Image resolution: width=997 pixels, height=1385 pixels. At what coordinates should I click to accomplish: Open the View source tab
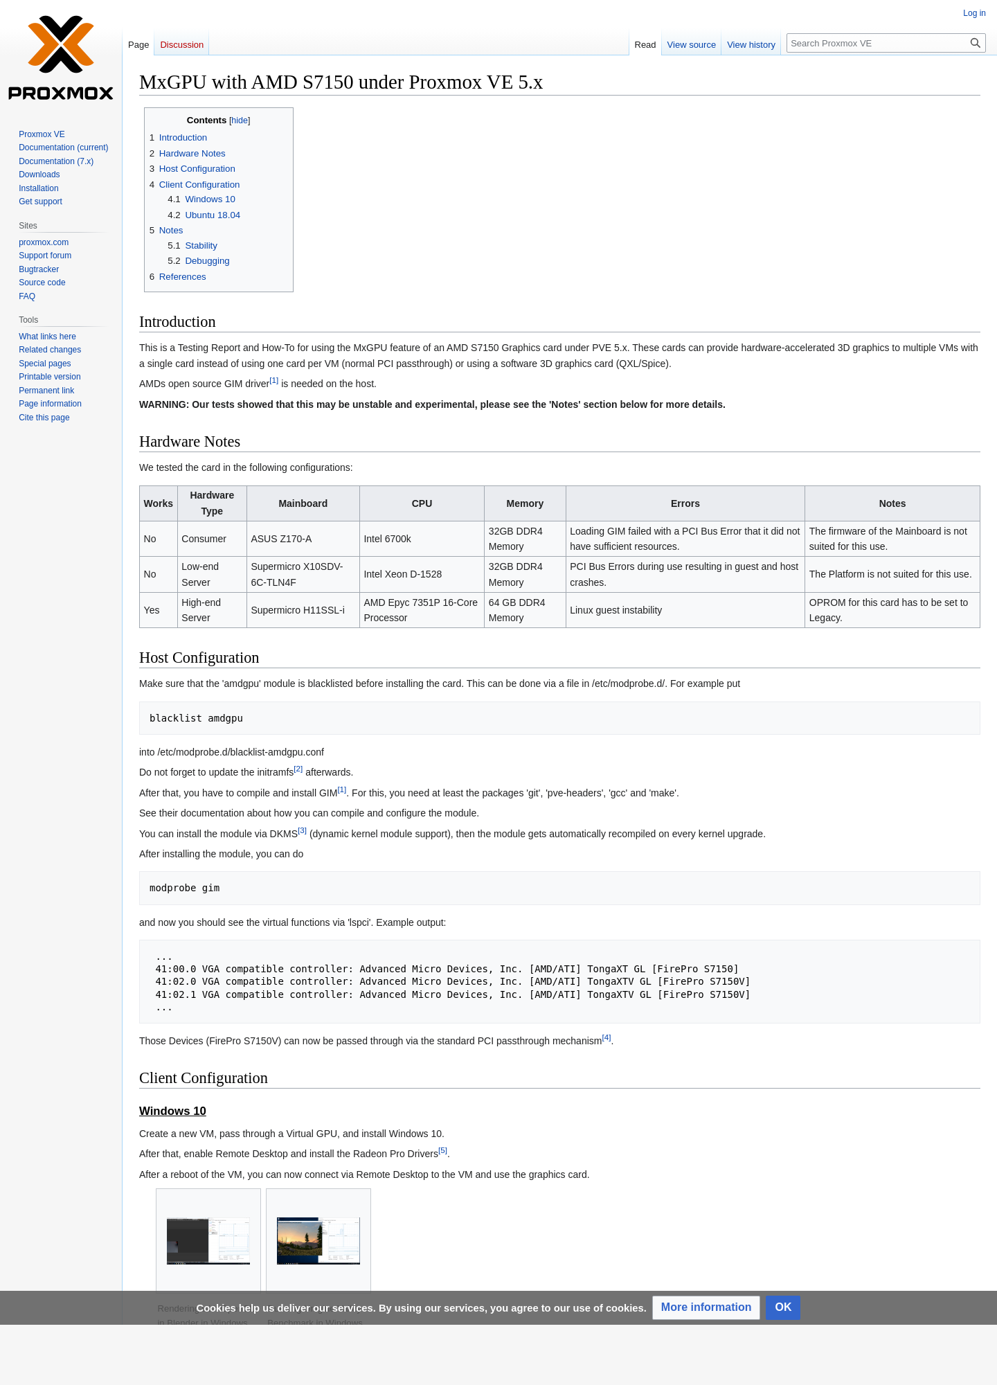coord(692,44)
